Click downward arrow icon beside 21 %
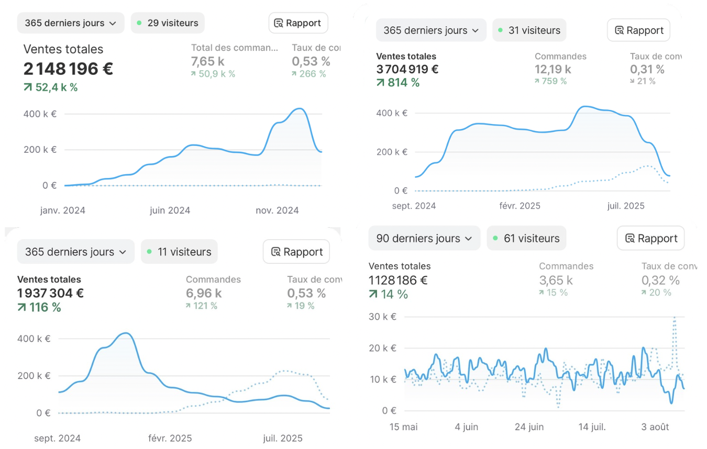 pyautogui.click(x=633, y=81)
